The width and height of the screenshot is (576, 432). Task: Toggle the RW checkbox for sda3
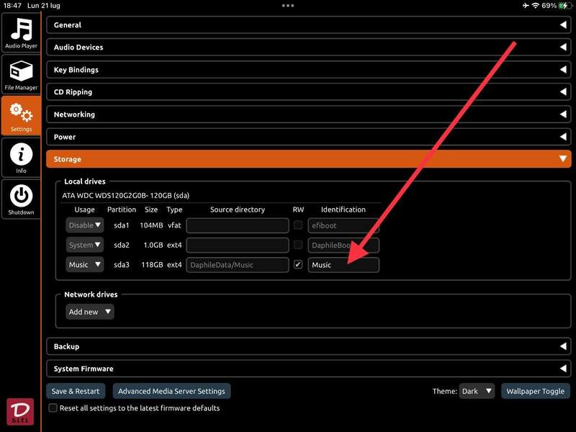[298, 265]
